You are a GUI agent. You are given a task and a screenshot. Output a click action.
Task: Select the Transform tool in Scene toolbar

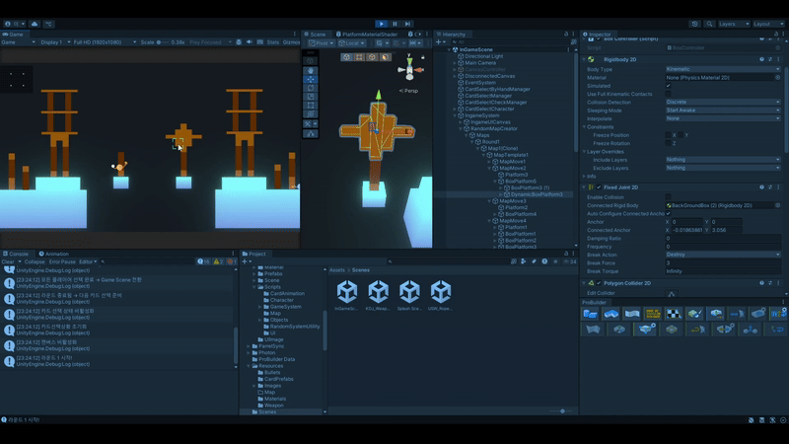tap(311, 113)
